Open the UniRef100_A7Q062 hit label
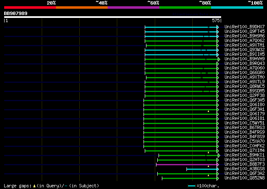 click(244, 40)
